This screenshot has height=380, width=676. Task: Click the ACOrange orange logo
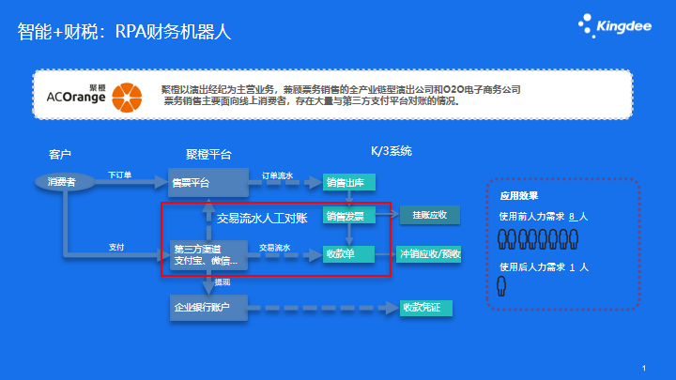click(127, 98)
